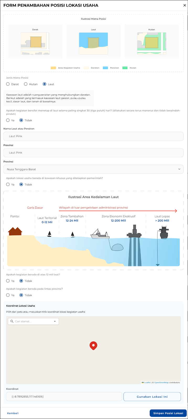Click the Laut illustration thumbnail
This screenshot has width=188, height=419.
[93, 43]
